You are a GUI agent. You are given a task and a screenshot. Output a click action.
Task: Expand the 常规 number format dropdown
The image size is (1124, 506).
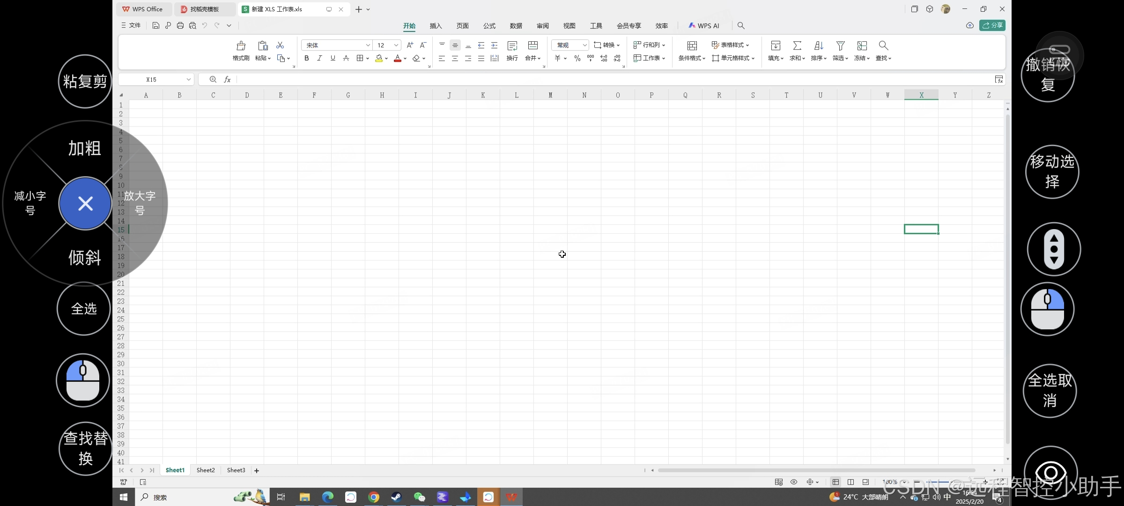click(584, 45)
